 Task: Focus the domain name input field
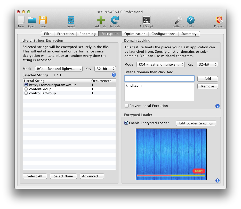pos(159,79)
